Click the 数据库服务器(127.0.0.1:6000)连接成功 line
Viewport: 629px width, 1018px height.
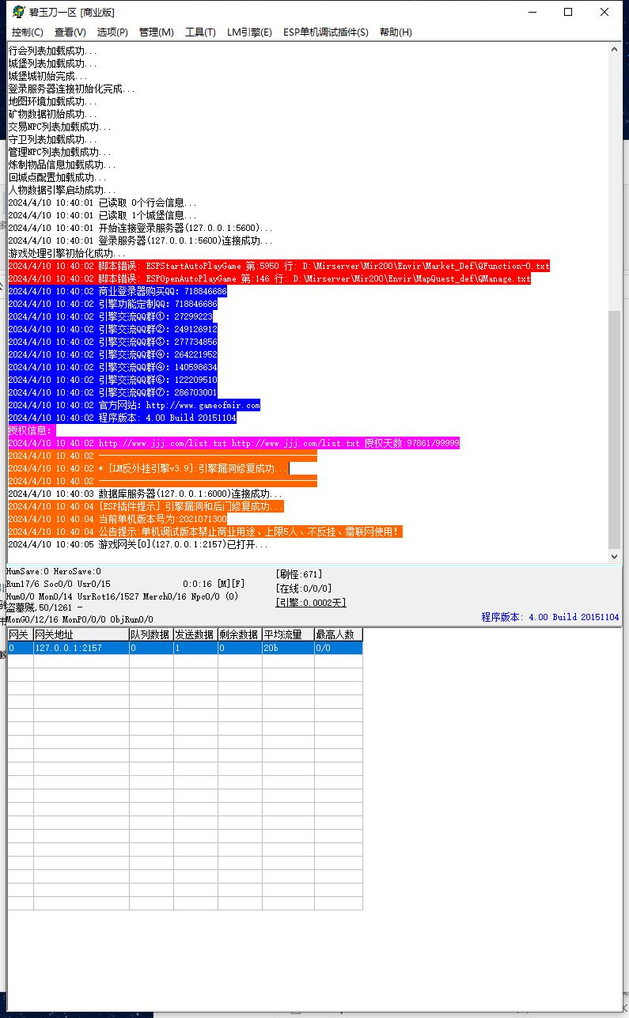144,494
